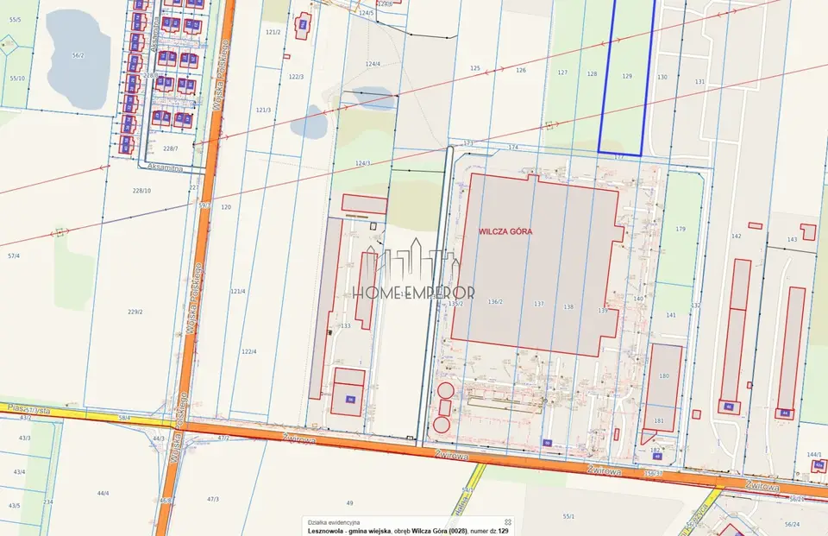Click parcel label 228/7
The image size is (828, 536).
[x=170, y=148]
